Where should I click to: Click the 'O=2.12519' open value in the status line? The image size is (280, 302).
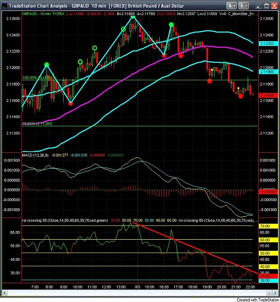click(x=166, y=14)
